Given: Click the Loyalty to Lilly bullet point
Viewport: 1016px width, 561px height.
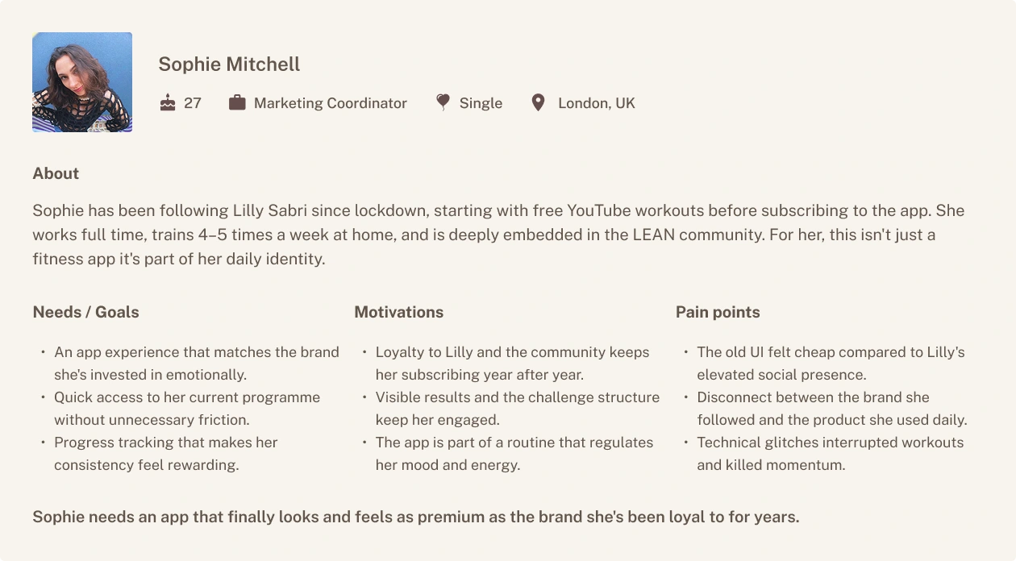Looking at the screenshot, I should [x=512, y=364].
